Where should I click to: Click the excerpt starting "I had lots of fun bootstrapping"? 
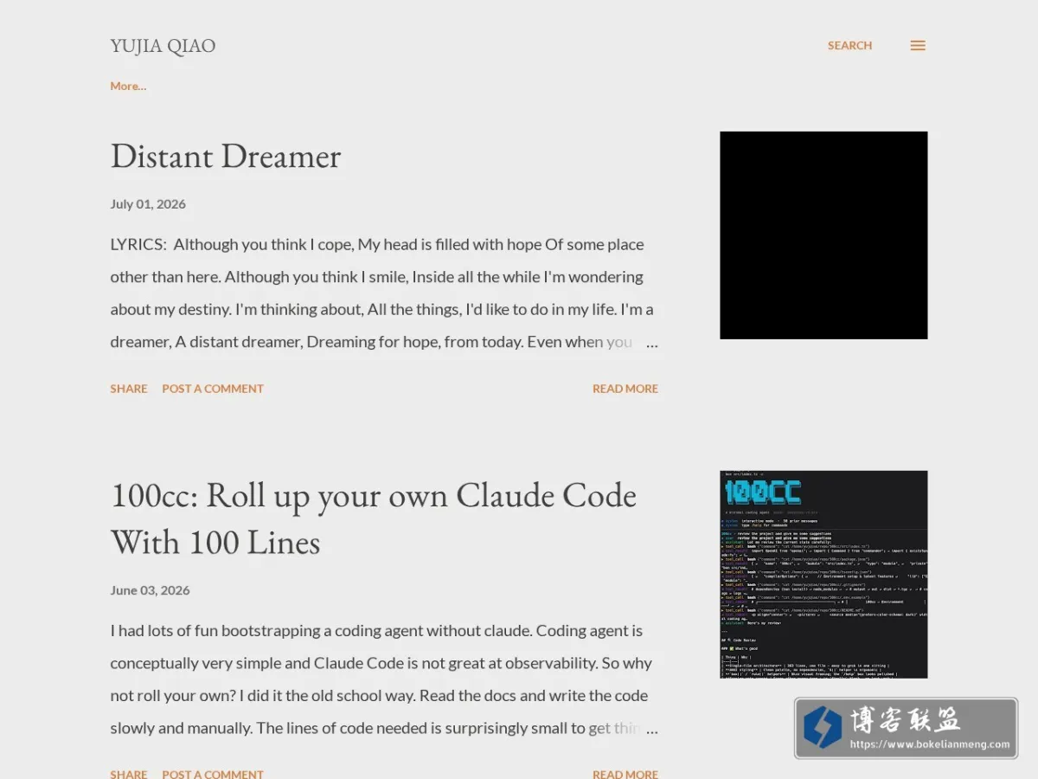pos(384,679)
